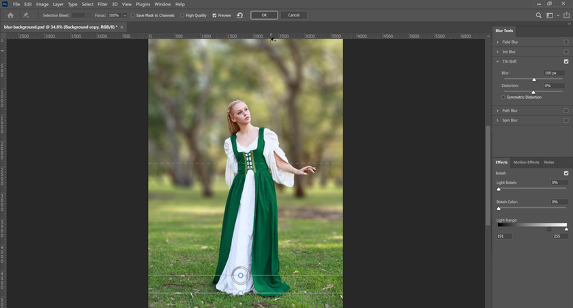
Task: Click the Distortion slider handle
Action: point(533,92)
